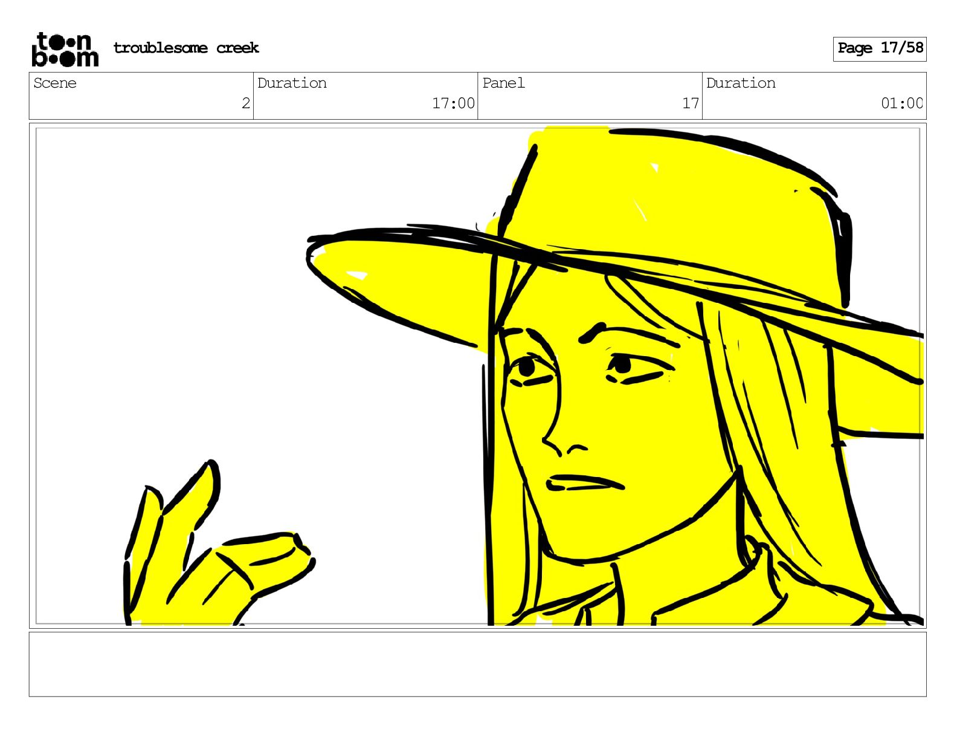957x740 pixels.
Task: Click the Toon Boom logo
Action: point(65,50)
